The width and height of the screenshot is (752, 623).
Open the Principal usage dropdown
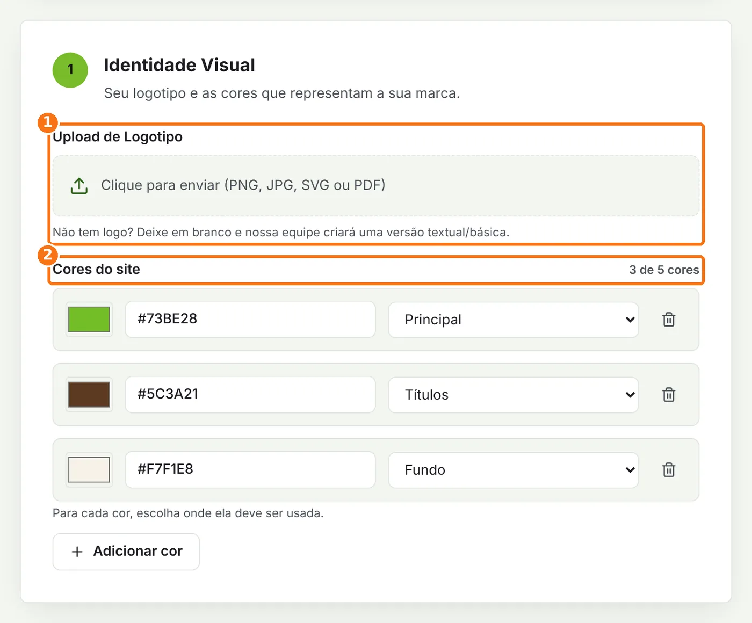click(x=514, y=320)
